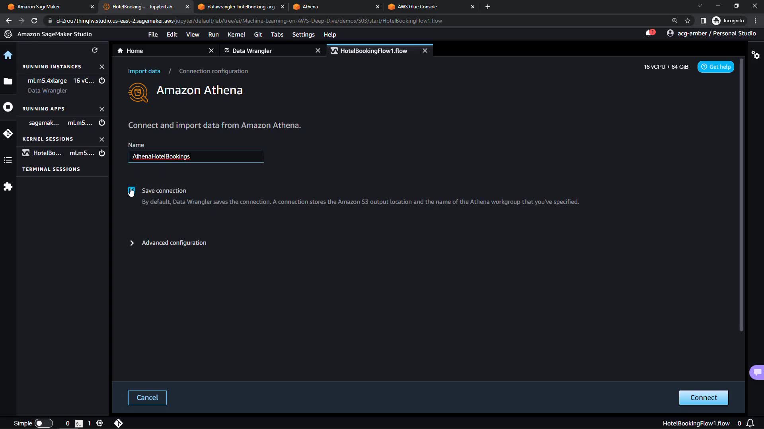
Task: Click the vertical scrollbar of the main panel
Action: 741,195
